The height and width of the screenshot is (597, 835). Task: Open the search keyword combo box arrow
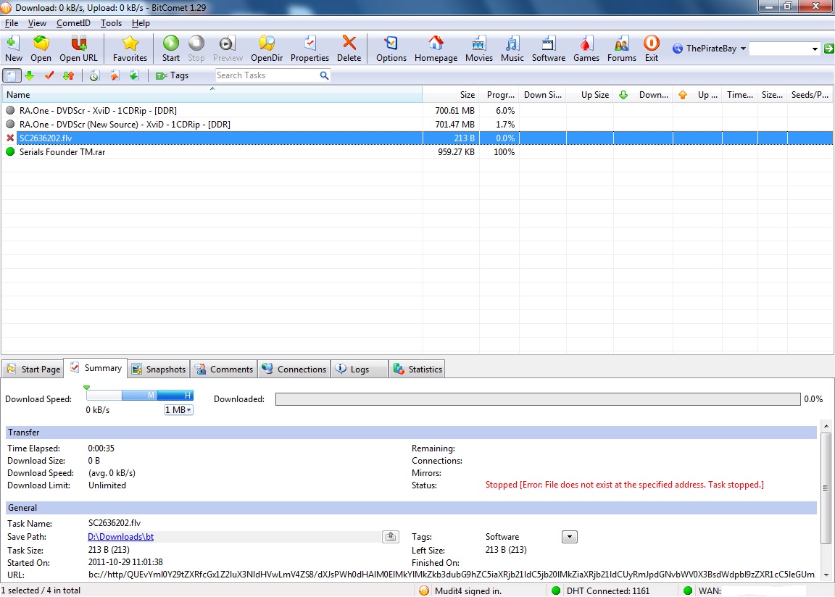pos(814,49)
